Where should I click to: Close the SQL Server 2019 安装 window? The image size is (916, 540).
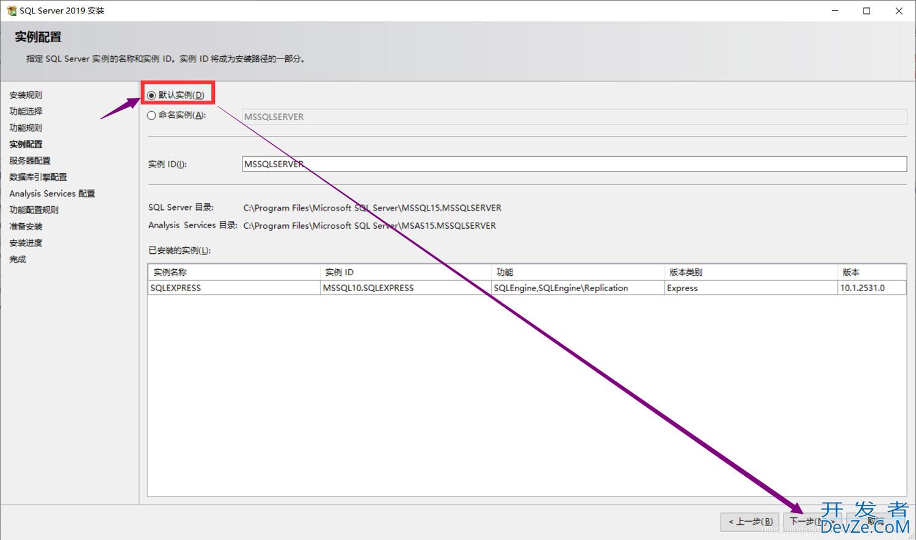pyautogui.click(x=899, y=10)
